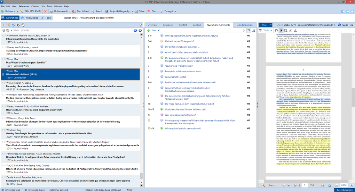Click the Find full text icon
The width and height of the screenshot is (355, 192).
pyautogui.click(x=74, y=11)
